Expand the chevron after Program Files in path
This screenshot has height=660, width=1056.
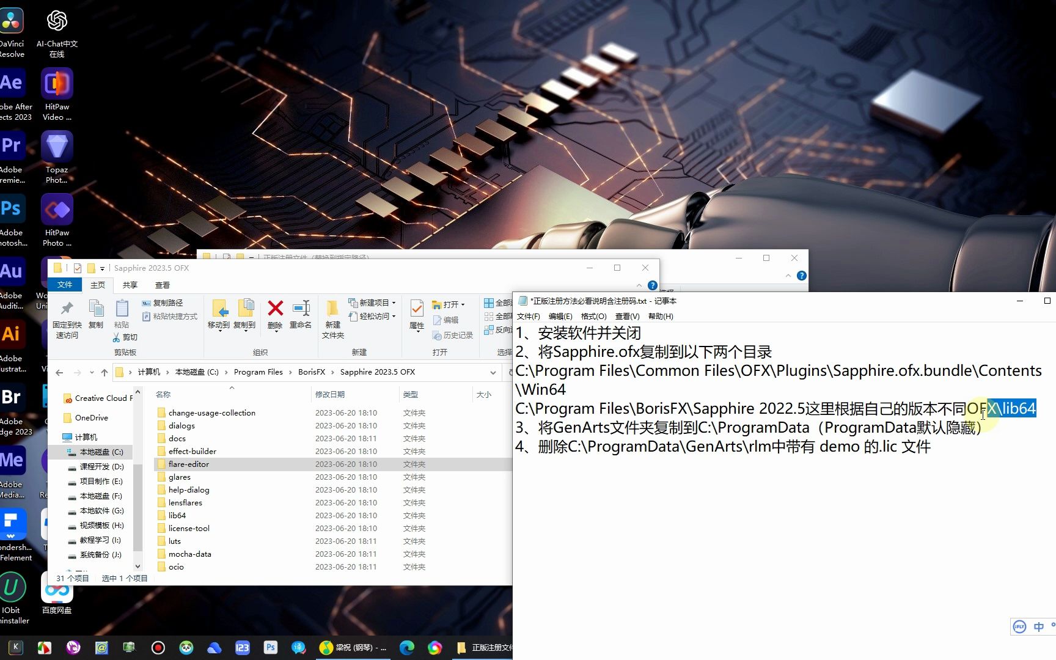[290, 372]
